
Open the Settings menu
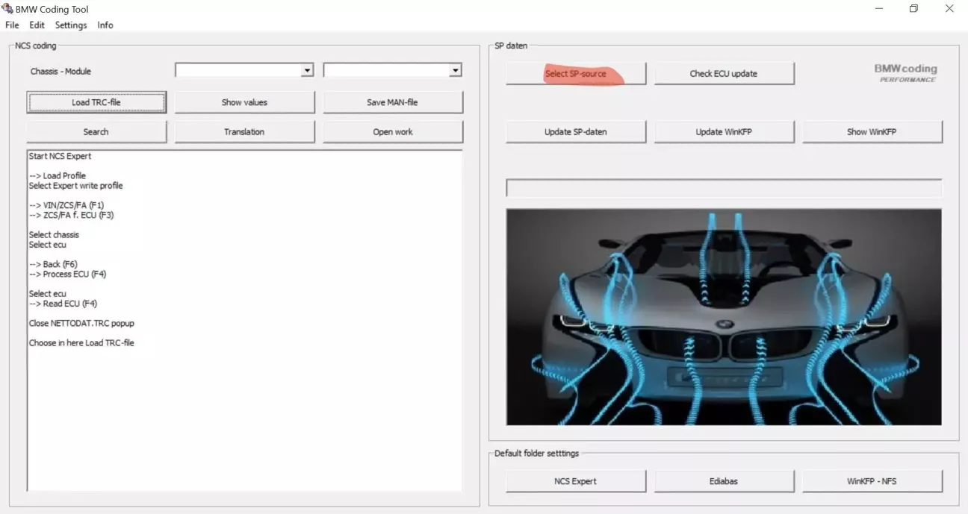point(71,25)
